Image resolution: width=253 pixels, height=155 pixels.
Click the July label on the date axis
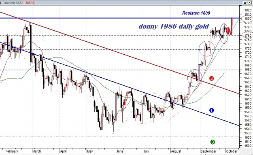pos(146,151)
